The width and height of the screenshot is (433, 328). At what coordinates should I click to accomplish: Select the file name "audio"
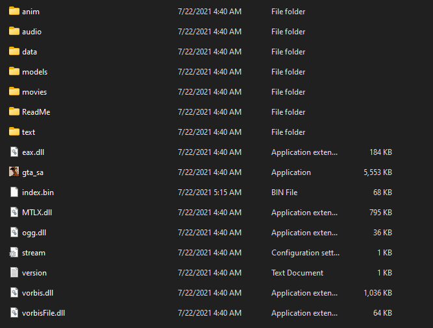pyautogui.click(x=32, y=32)
